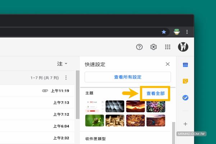Select the default Gmail theme thumbnail
The image size is (216, 144).
coord(95,107)
